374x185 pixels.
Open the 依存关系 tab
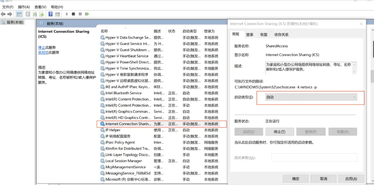(281, 34)
